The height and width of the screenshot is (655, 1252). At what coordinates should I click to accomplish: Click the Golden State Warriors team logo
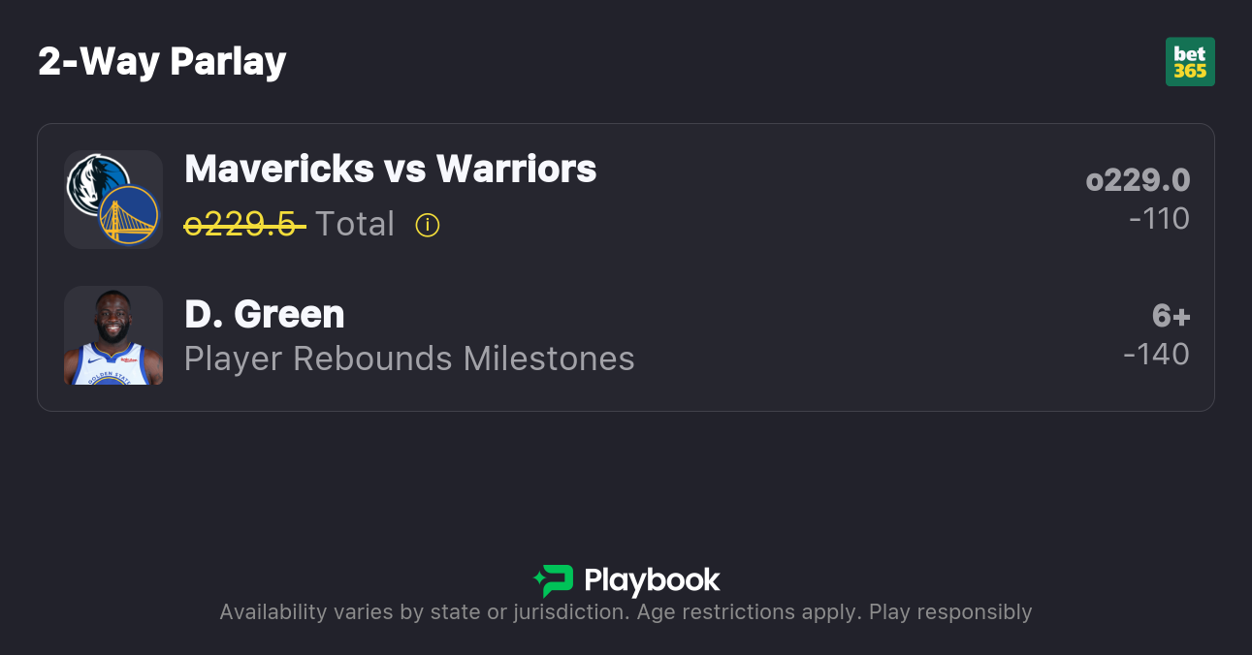point(130,216)
